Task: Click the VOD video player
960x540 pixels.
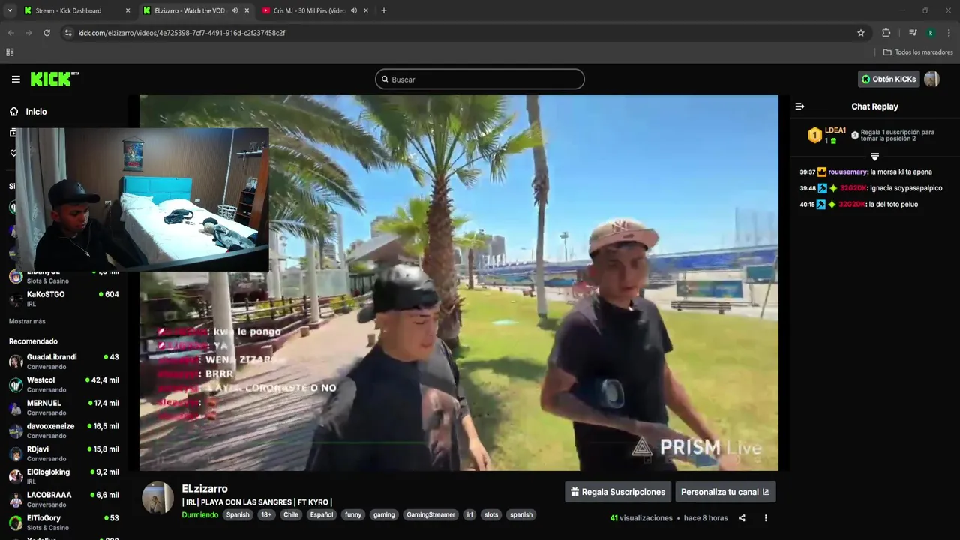Action: [459, 283]
